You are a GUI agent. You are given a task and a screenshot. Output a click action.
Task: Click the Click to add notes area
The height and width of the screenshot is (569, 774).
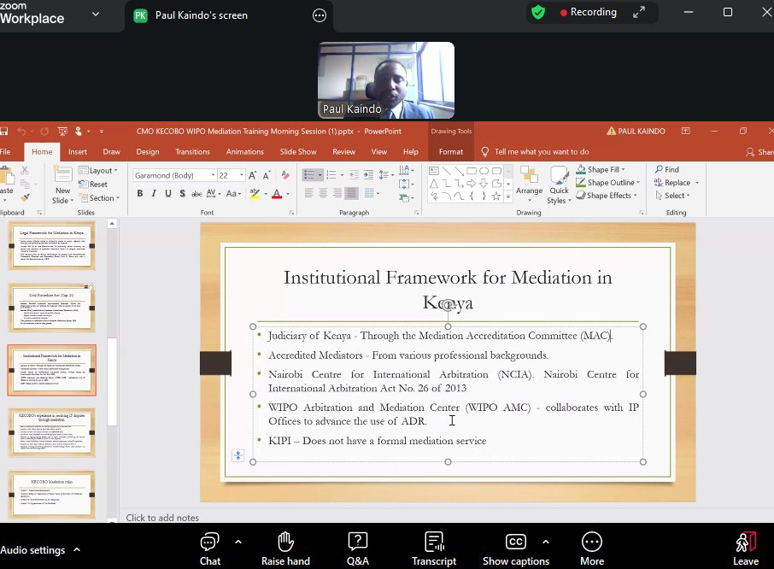[x=162, y=518]
